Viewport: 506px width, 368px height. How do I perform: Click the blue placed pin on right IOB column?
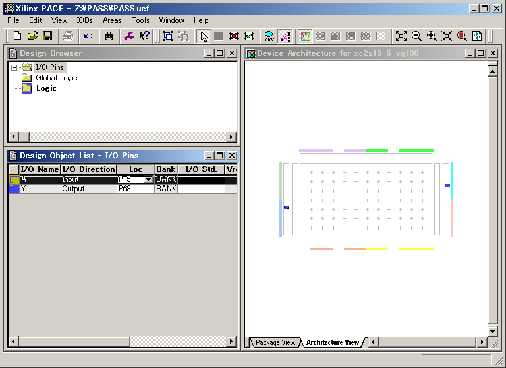447,185
